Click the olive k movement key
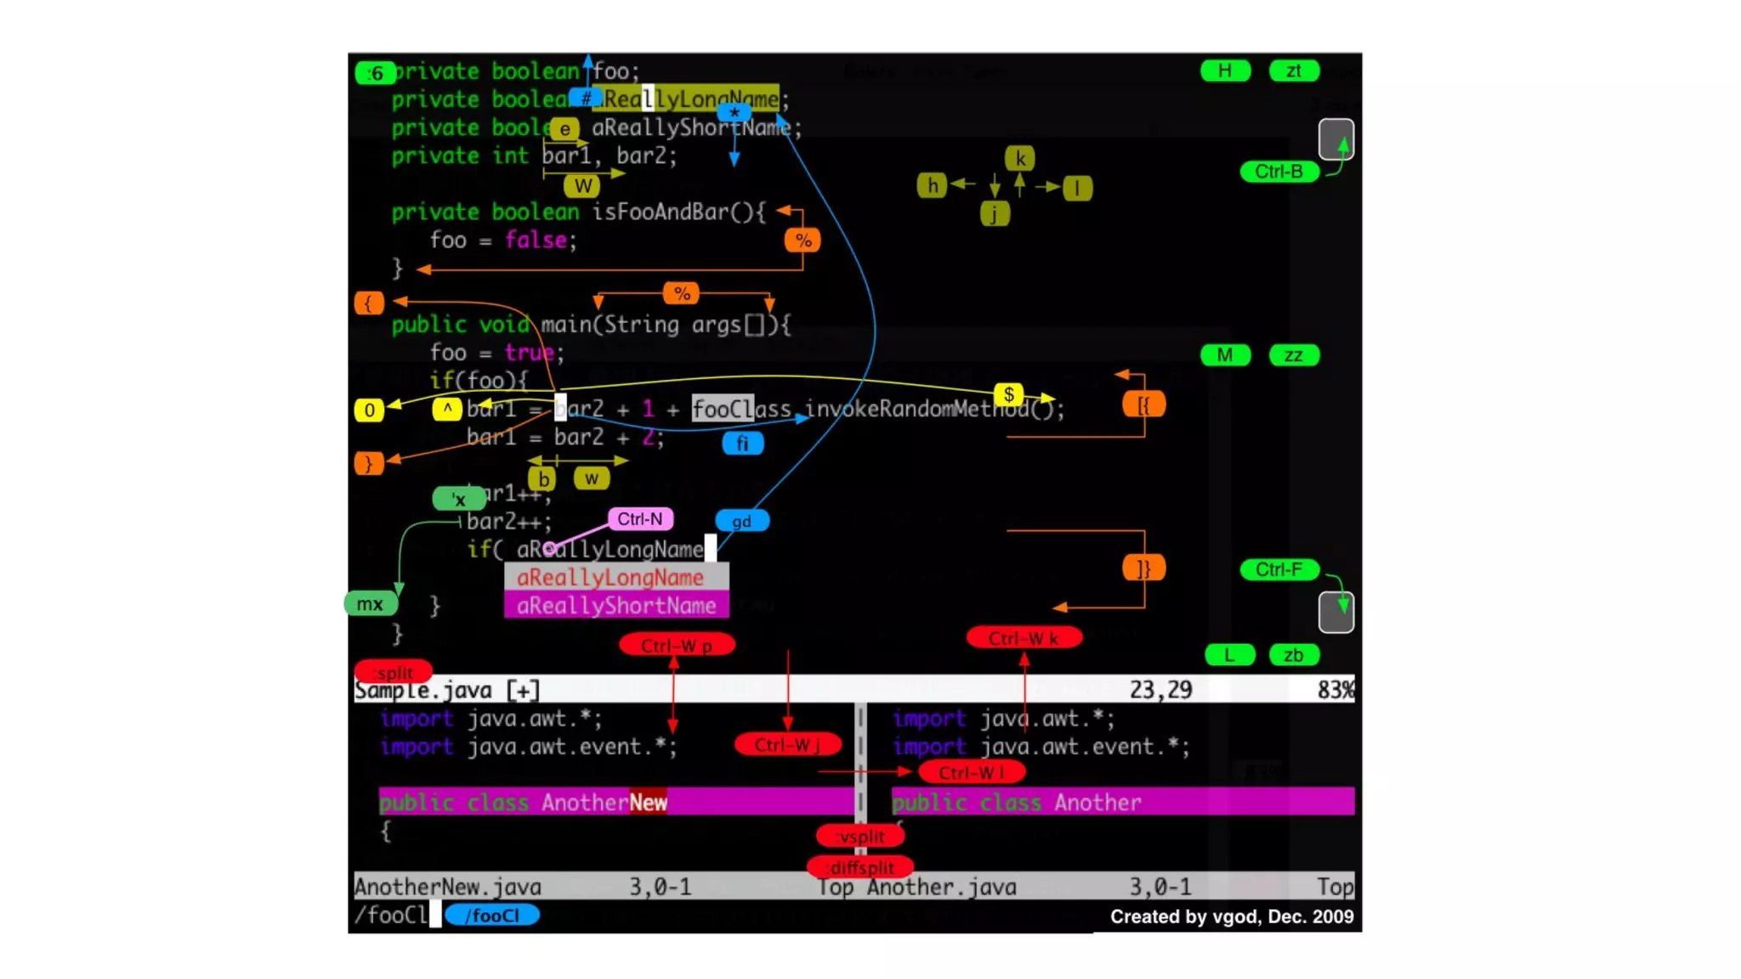This screenshot has width=1741, height=979. point(1020,158)
